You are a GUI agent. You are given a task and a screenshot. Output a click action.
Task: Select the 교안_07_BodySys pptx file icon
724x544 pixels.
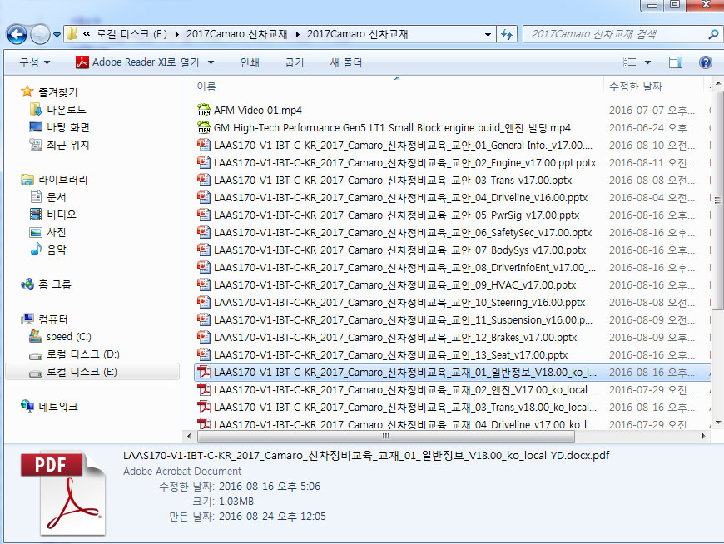tap(204, 250)
